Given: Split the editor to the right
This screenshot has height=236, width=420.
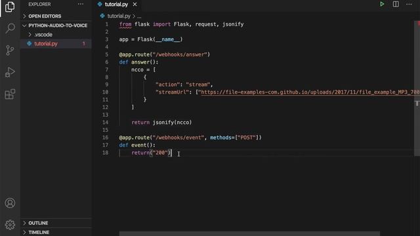Looking at the screenshot, I should click(x=396, y=4).
